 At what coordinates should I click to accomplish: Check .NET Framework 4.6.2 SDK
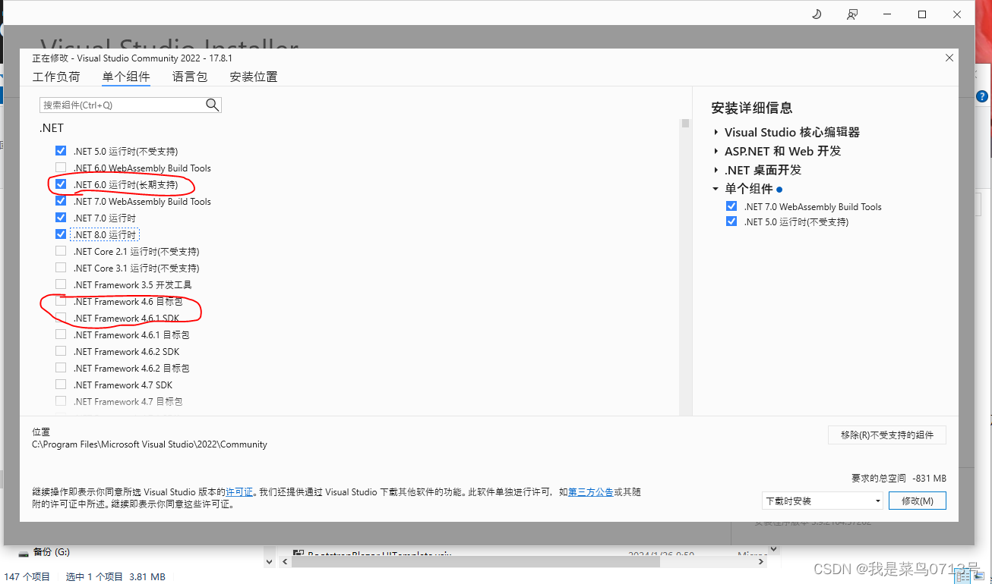coord(61,351)
